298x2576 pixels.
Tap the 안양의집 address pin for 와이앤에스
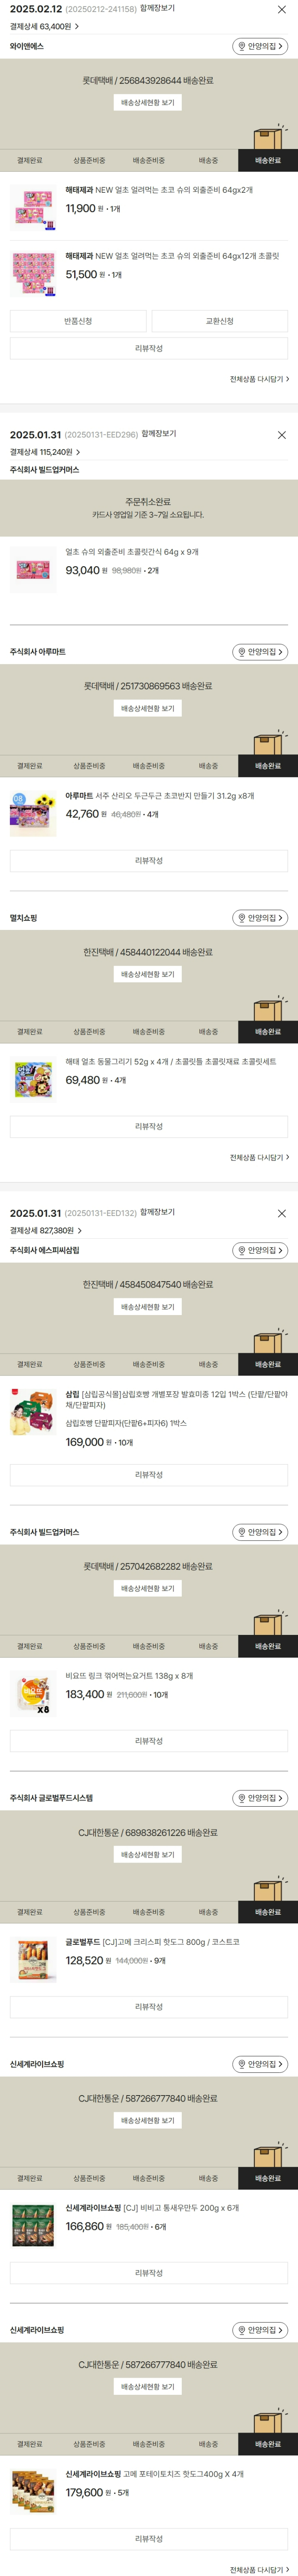point(260,46)
